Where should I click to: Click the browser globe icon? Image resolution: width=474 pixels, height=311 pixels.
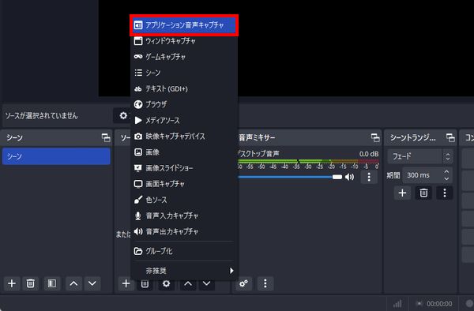point(138,104)
